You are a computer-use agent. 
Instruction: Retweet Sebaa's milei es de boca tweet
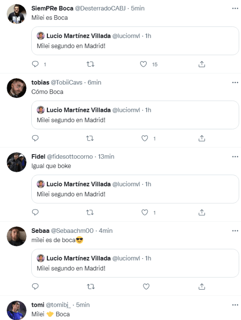[91, 287]
